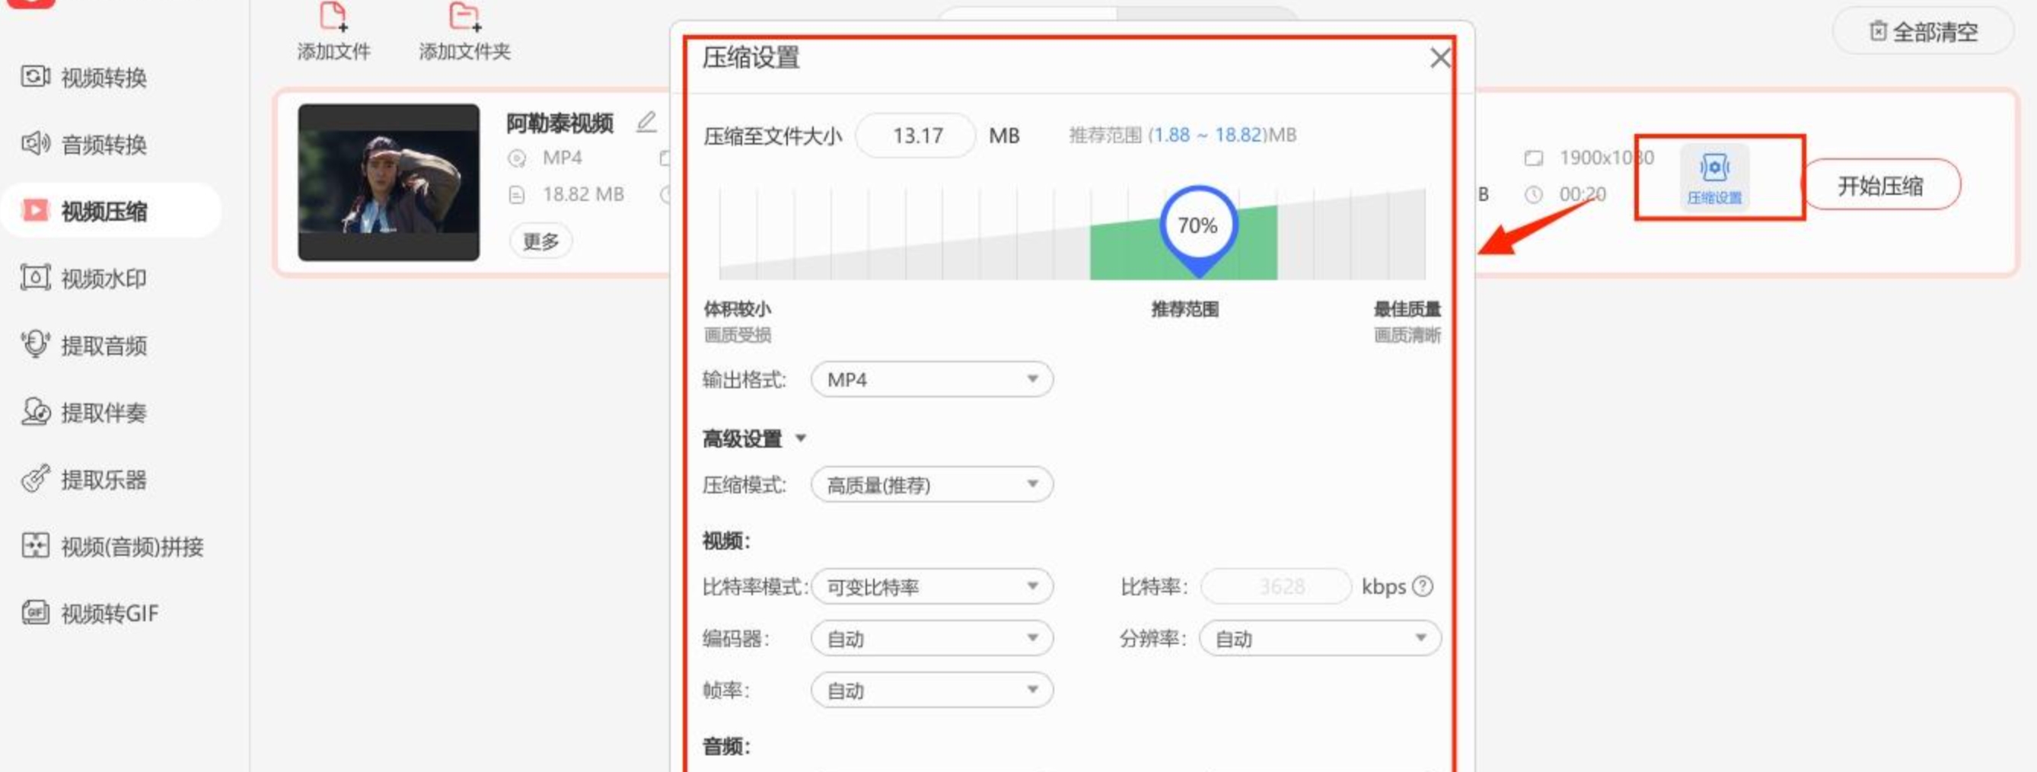
Task: Click the 阿勒泰视频 file name
Action: pyautogui.click(x=559, y=123)
